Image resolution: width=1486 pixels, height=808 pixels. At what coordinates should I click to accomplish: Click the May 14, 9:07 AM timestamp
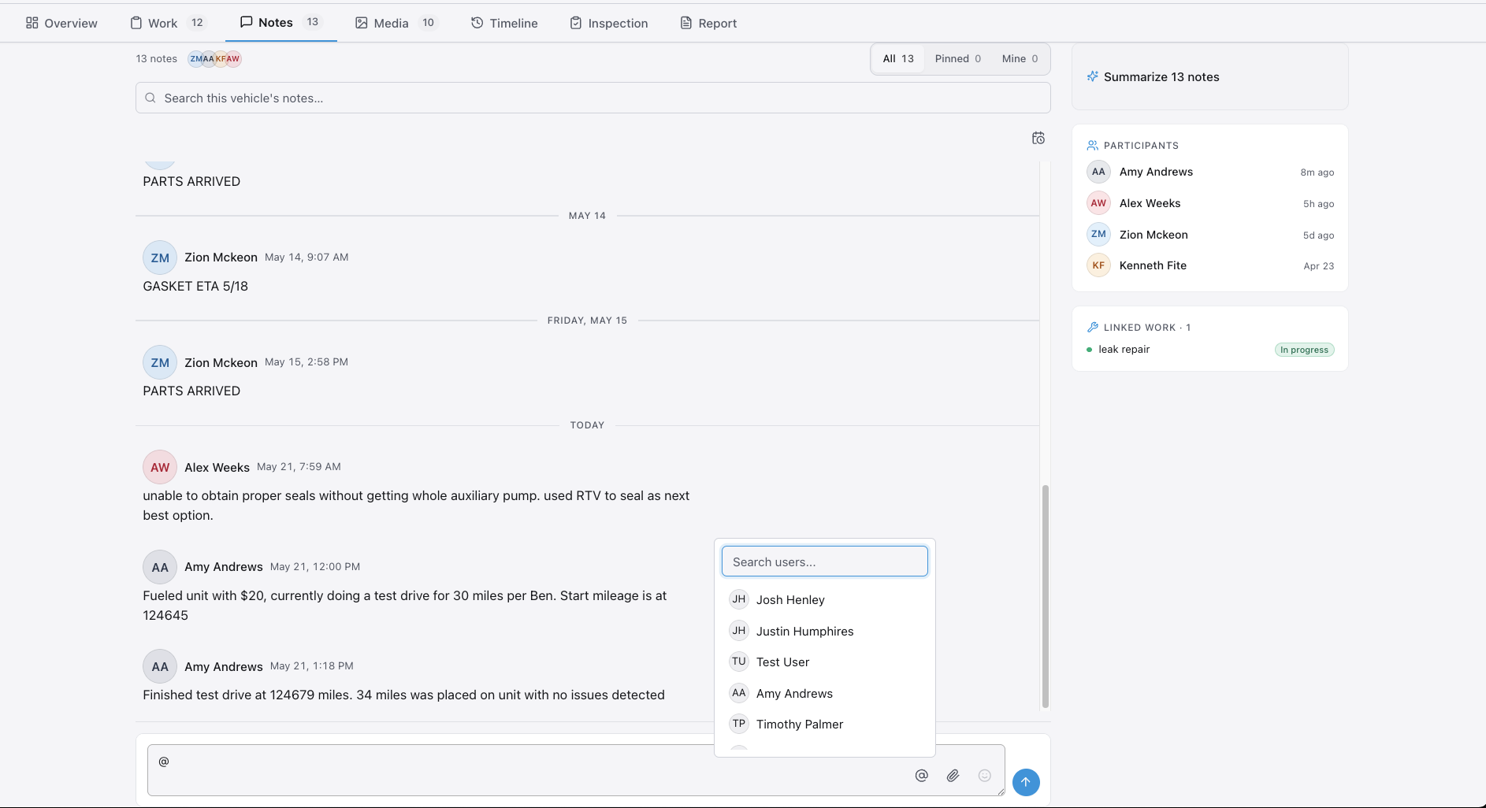(306, 257)
